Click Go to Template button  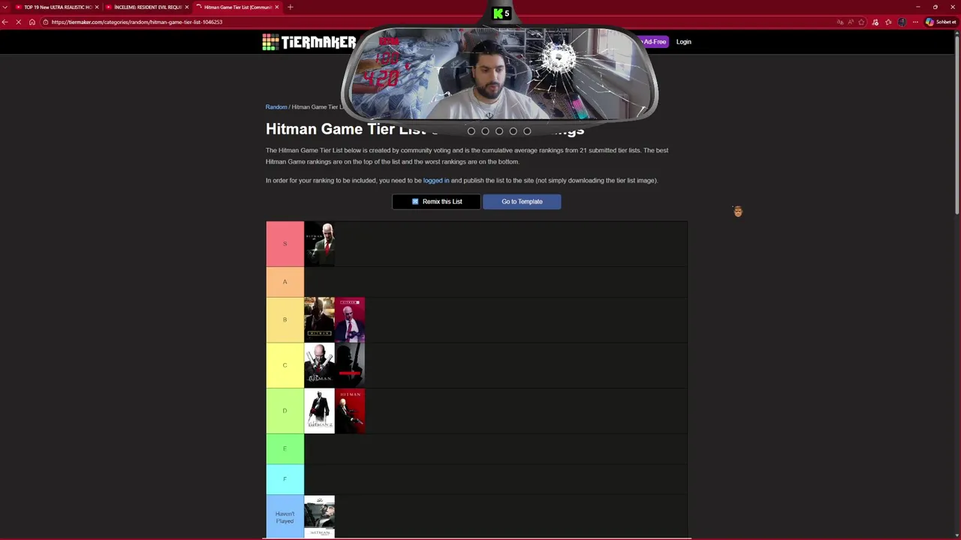point(522,201)
